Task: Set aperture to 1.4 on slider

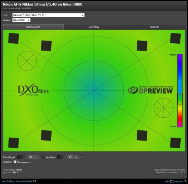Action: click(x=70, y=157)
